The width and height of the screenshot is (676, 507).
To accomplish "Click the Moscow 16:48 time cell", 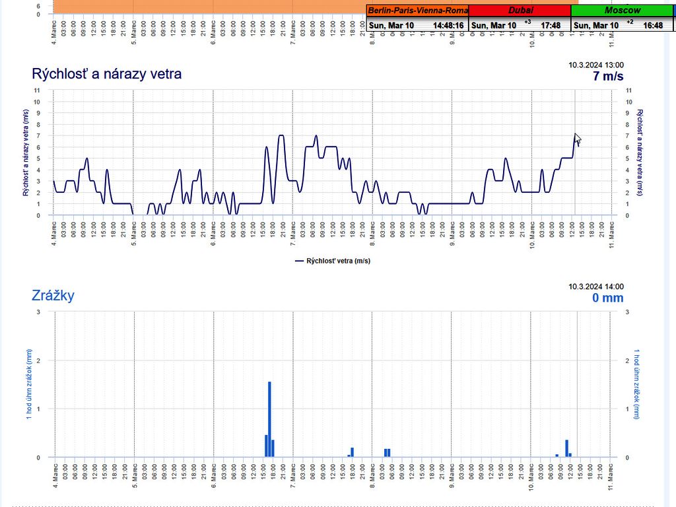I will tap(652, 25).
